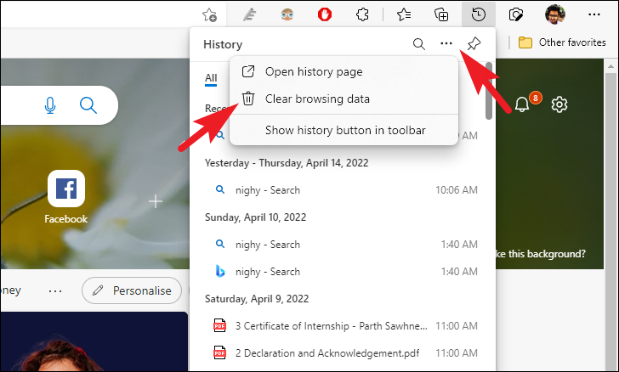This screenshot has height=372, width=619.
Task: Open browser Settings and more menu
Action: coord(594,14)
